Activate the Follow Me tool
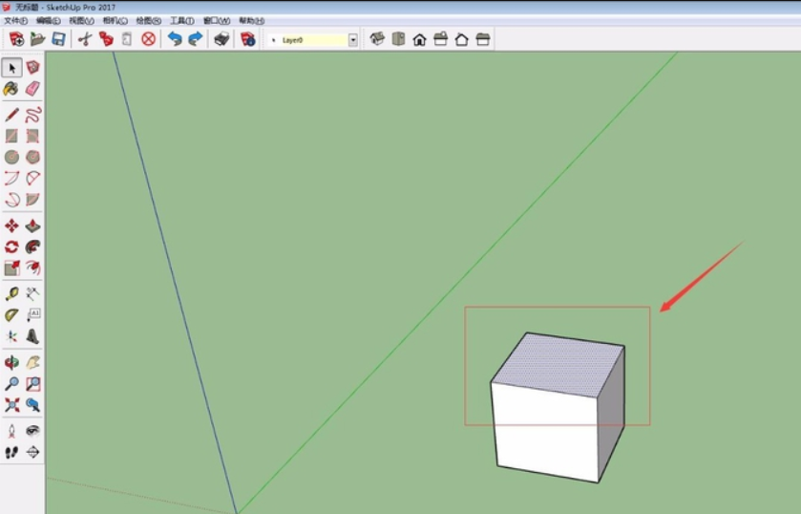The width and height of the screenshot is (801, 514). pos(32,247)
